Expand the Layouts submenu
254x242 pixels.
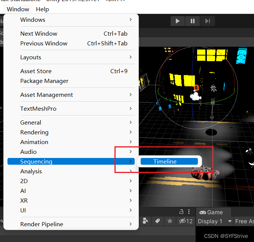[71, 57]
